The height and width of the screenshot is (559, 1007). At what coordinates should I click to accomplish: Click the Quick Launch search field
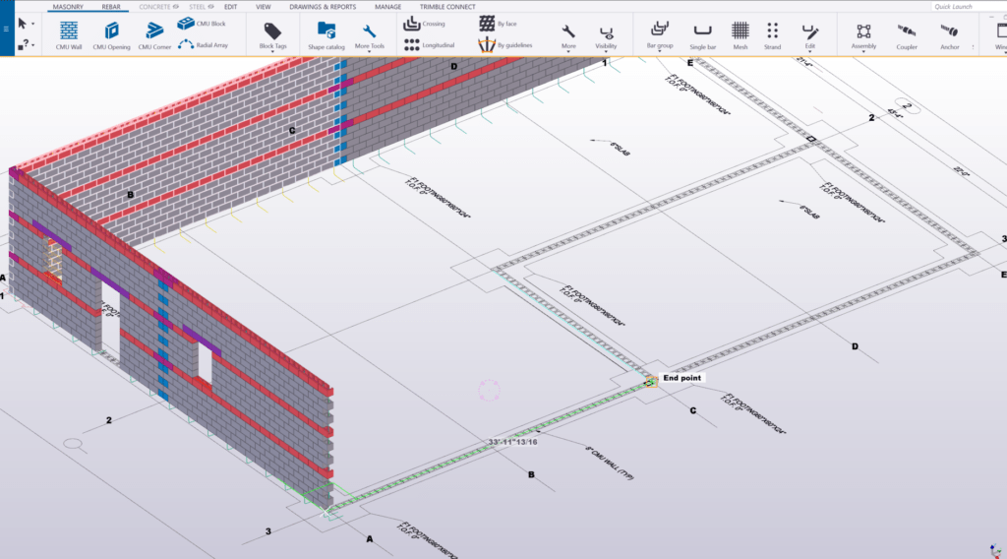pyautogui.click(x=967, y=7)
